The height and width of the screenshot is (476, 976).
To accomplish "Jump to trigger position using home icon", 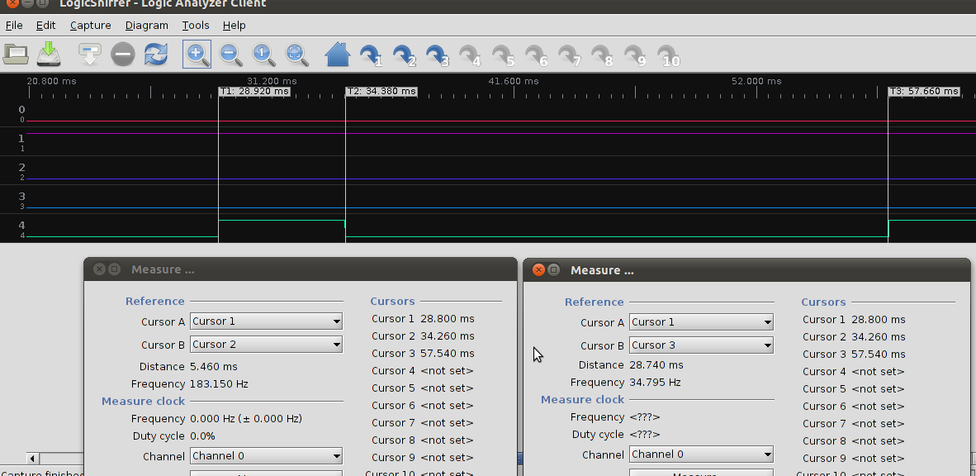I will [x=337, y=55].
